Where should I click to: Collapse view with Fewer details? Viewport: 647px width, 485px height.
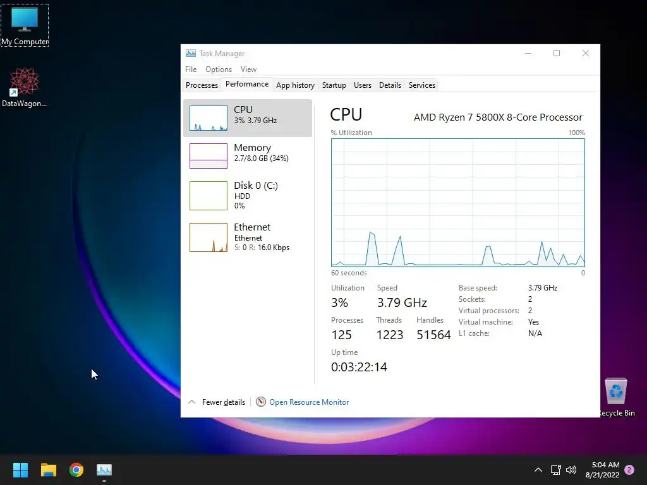click(x=217, y=402)
